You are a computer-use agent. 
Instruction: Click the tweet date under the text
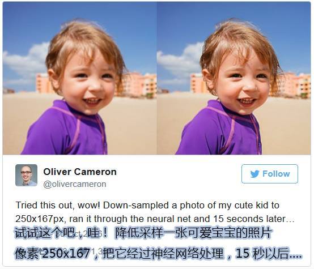tap(80, 234)
